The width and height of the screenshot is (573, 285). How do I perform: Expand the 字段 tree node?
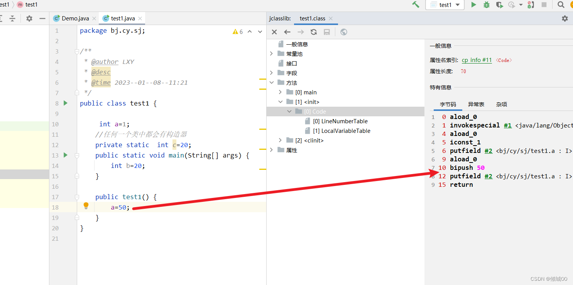[272, 73]
